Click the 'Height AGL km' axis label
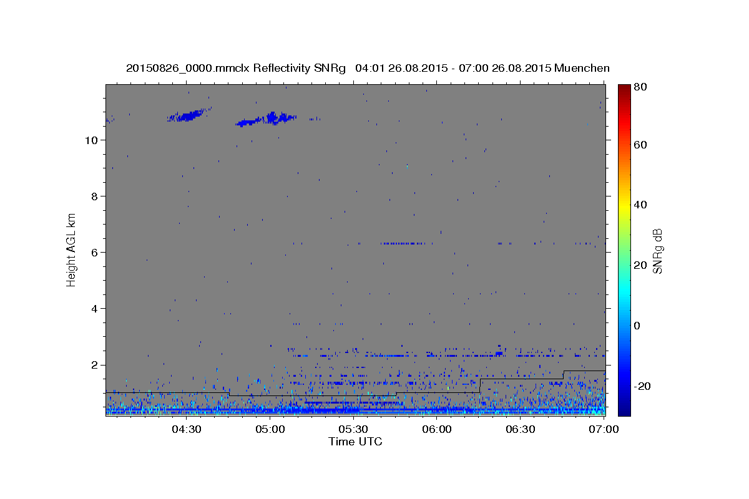This screenshot has width=749, height=499. 72,249
